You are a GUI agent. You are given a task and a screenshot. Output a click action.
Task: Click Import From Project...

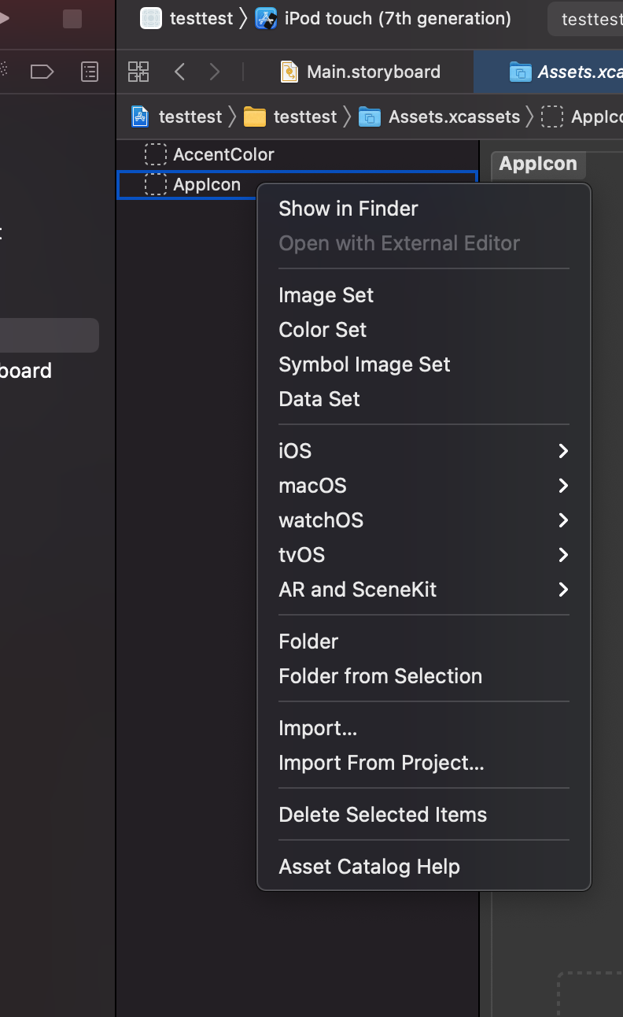(381, 763)
